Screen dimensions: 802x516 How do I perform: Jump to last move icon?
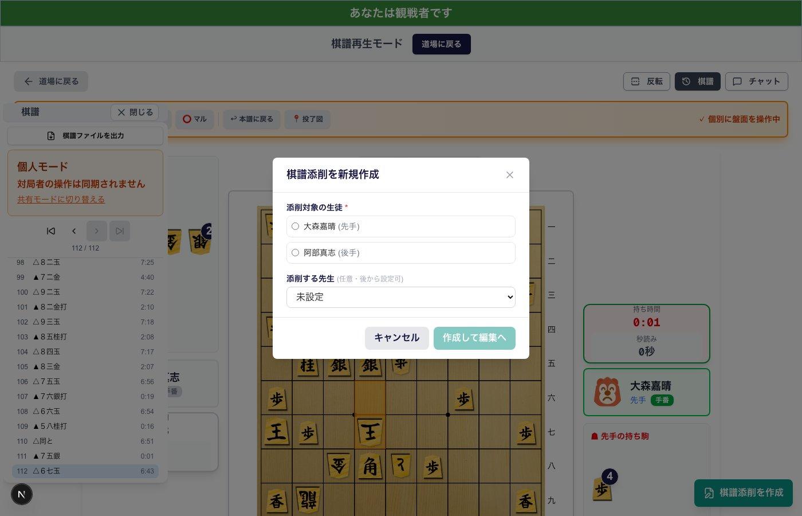click(120, 231)
